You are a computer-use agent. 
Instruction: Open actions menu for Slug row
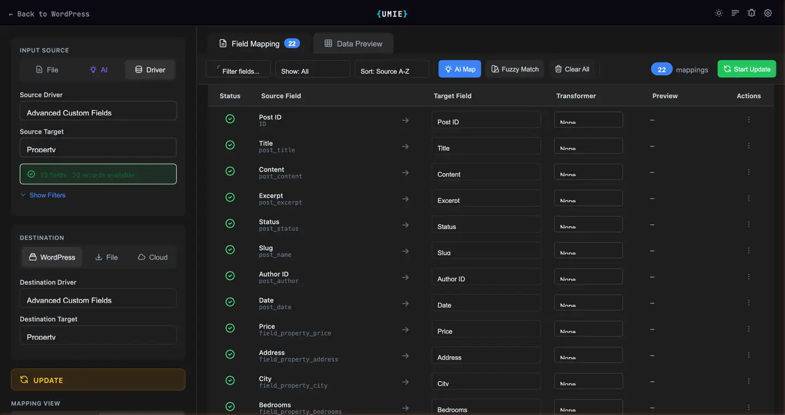coord(748,250)
